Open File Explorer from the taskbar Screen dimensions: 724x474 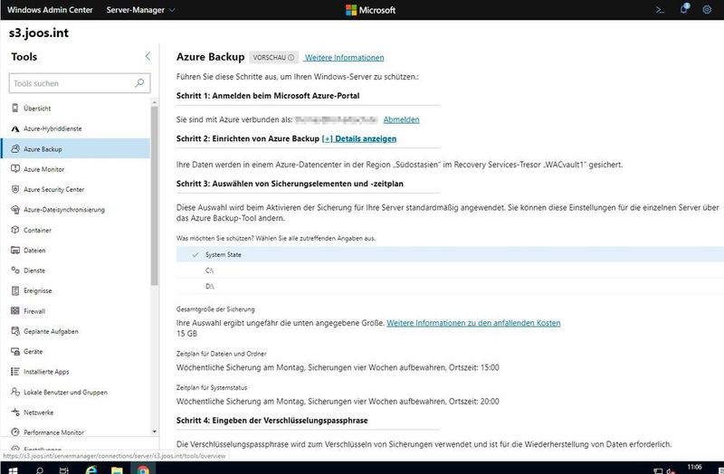click(x=118, y=469)
